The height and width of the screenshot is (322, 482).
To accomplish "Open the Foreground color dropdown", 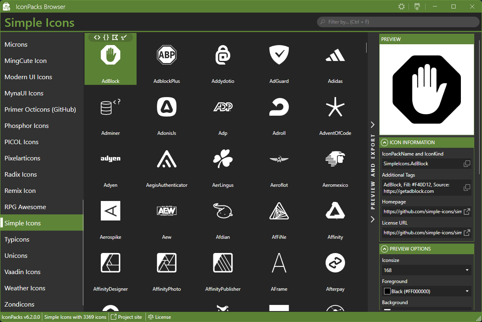I will (x=427, y=291).
